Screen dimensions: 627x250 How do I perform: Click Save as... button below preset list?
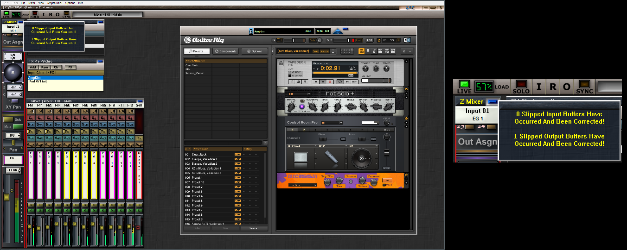point(253,228)
